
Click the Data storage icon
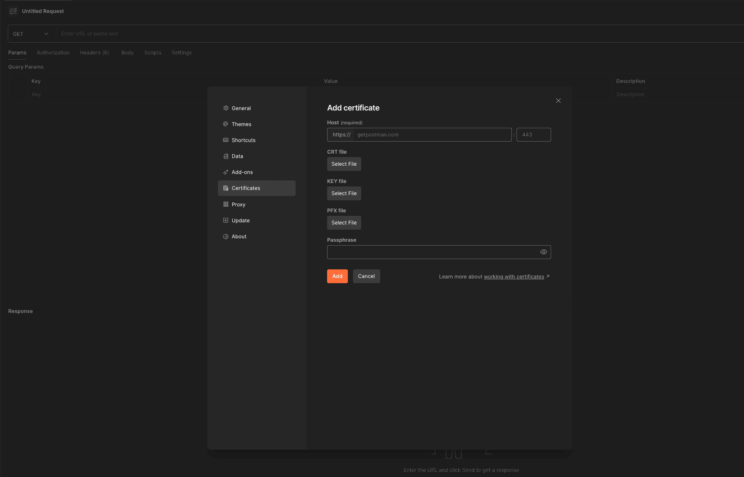point(226,156)
